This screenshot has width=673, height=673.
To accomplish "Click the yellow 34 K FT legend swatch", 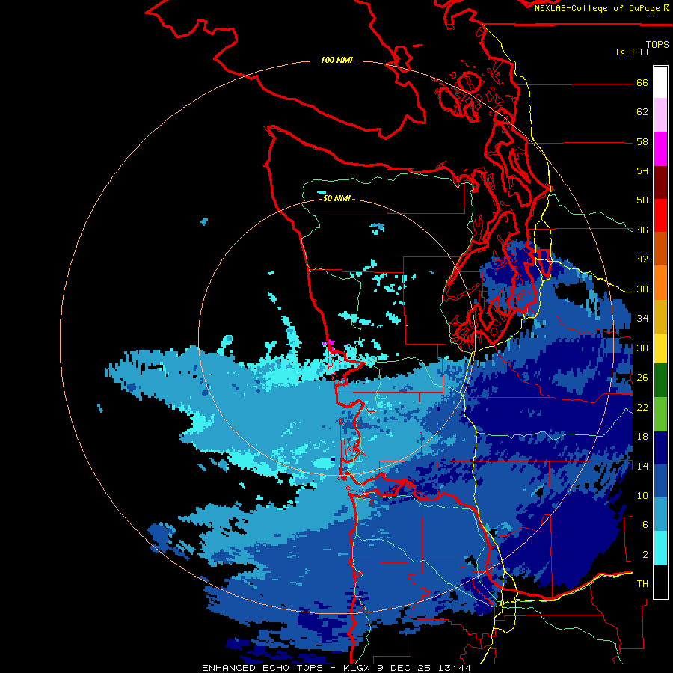I will [x=660, y=348].
